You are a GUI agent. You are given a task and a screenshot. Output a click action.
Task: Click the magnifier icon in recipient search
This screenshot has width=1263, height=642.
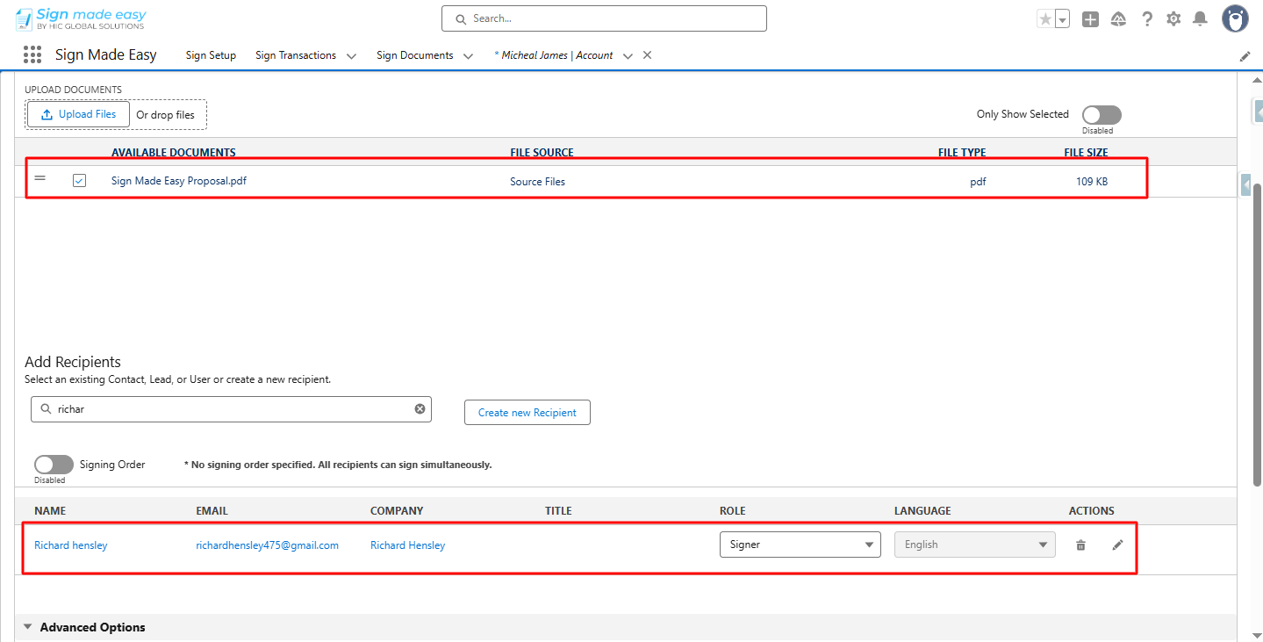point(45,409)
